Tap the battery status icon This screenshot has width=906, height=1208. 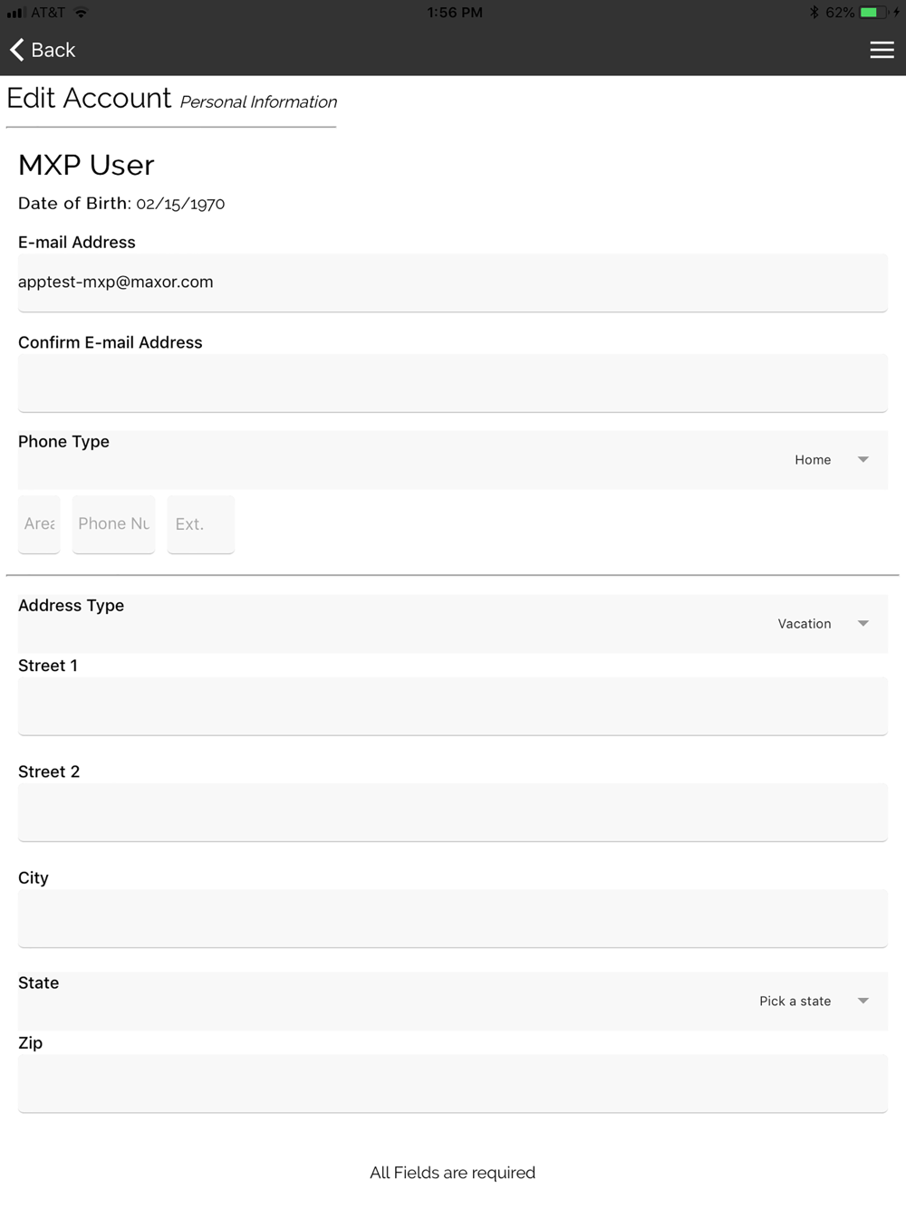873,13
